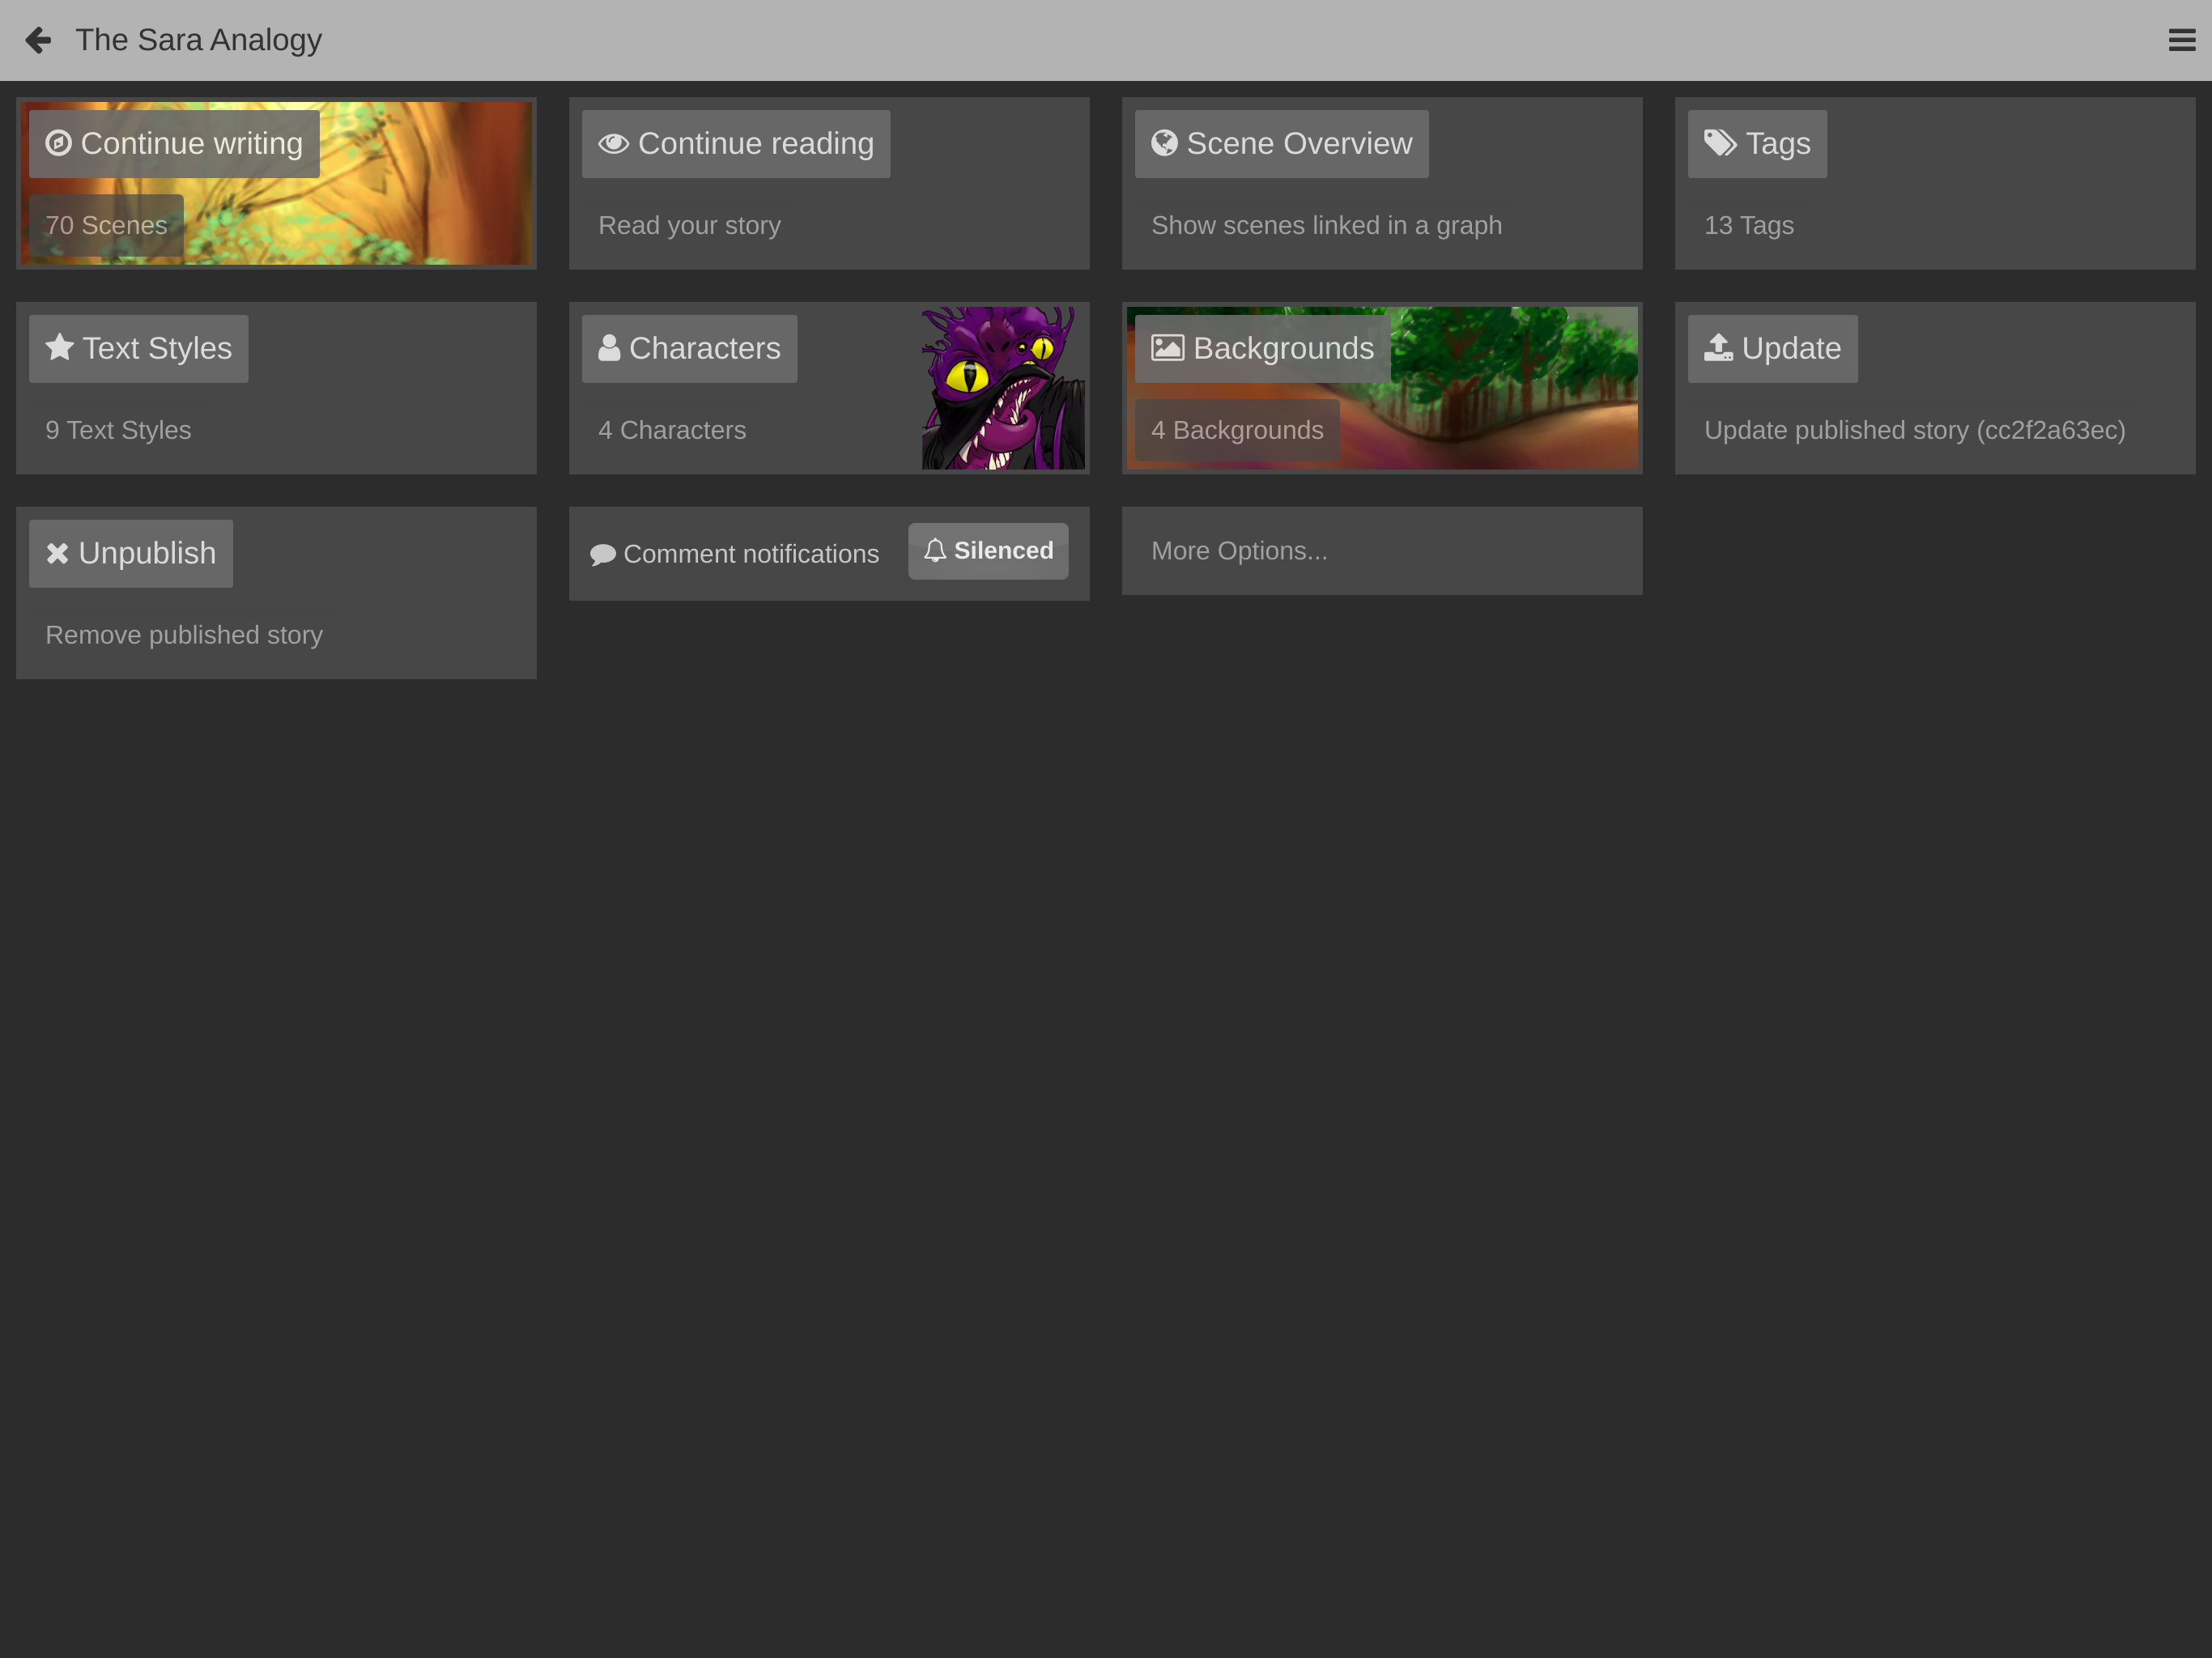Click the '4 Backgrounds' label
The width and height of the screenshot is (2212, 1658).
(x=1237, y=431)
